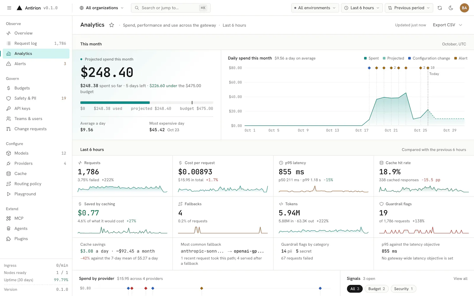474x296 pixels.
Task: Open Safety & PII shield item
Action: tap(36, 98)
